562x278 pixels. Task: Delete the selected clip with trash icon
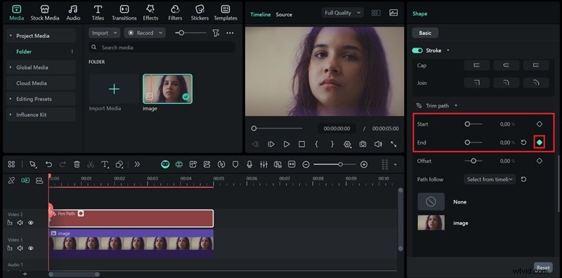(x=77, y=164)
